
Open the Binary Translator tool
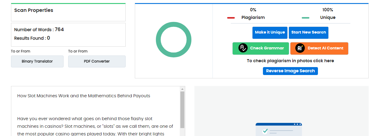(x=37, y=61)
